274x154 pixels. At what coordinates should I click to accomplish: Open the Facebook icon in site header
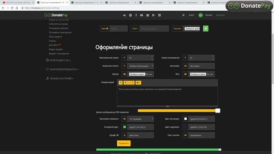click(136, 15)
